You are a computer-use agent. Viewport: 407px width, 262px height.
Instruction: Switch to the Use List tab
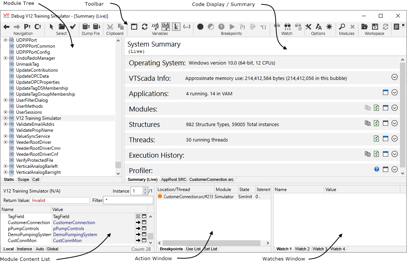click(194, 249)
